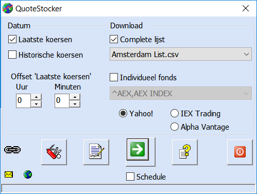Enable Historische koersen checkbox
The image size is (257, 194).
tap(12, 55)
